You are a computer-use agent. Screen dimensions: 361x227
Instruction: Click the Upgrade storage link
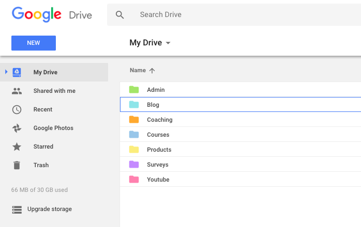pyautogui.click(x=50, y=209)
